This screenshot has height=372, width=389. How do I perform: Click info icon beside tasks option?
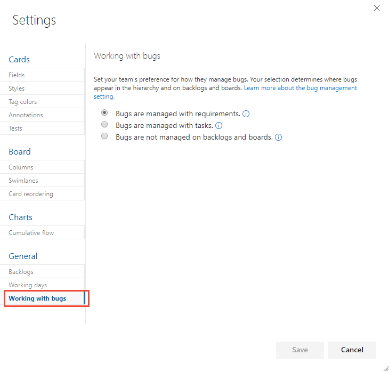(218, 126)
